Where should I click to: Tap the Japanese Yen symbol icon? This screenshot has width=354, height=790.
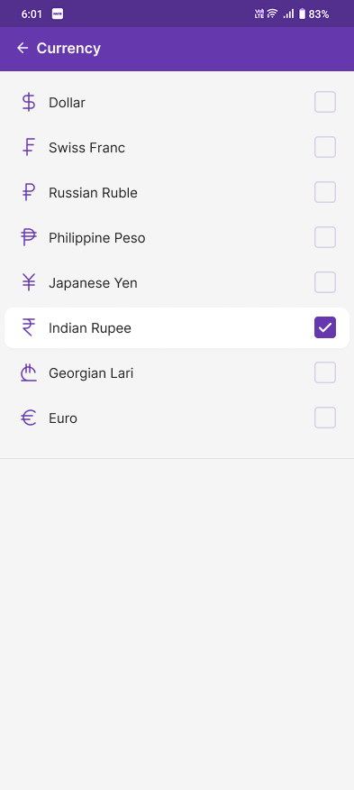pyautogui.click(x=29, y=282)
